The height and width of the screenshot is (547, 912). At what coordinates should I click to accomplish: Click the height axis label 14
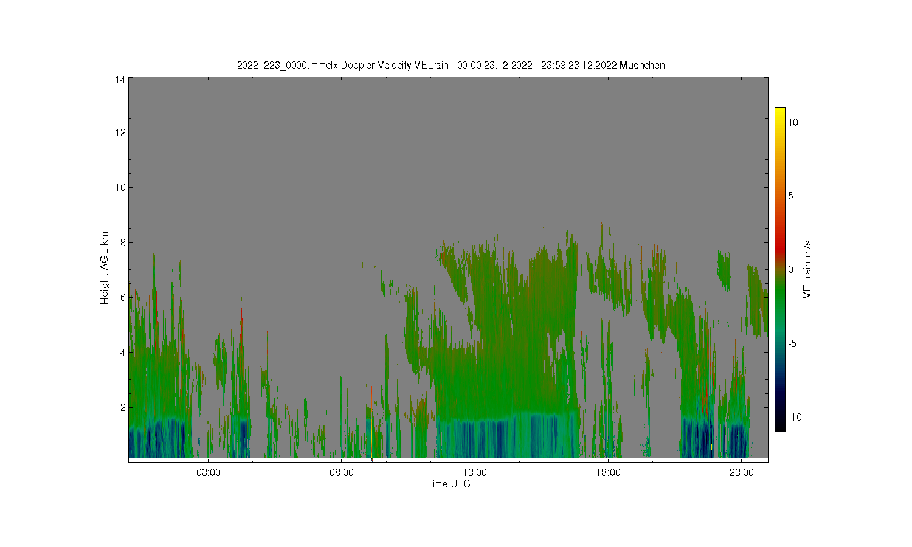[x=120, y=80]
